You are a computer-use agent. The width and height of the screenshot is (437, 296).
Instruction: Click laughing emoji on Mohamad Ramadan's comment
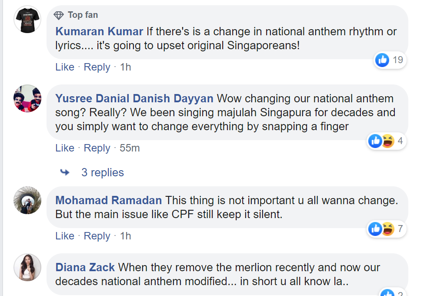tap(388, 229)
